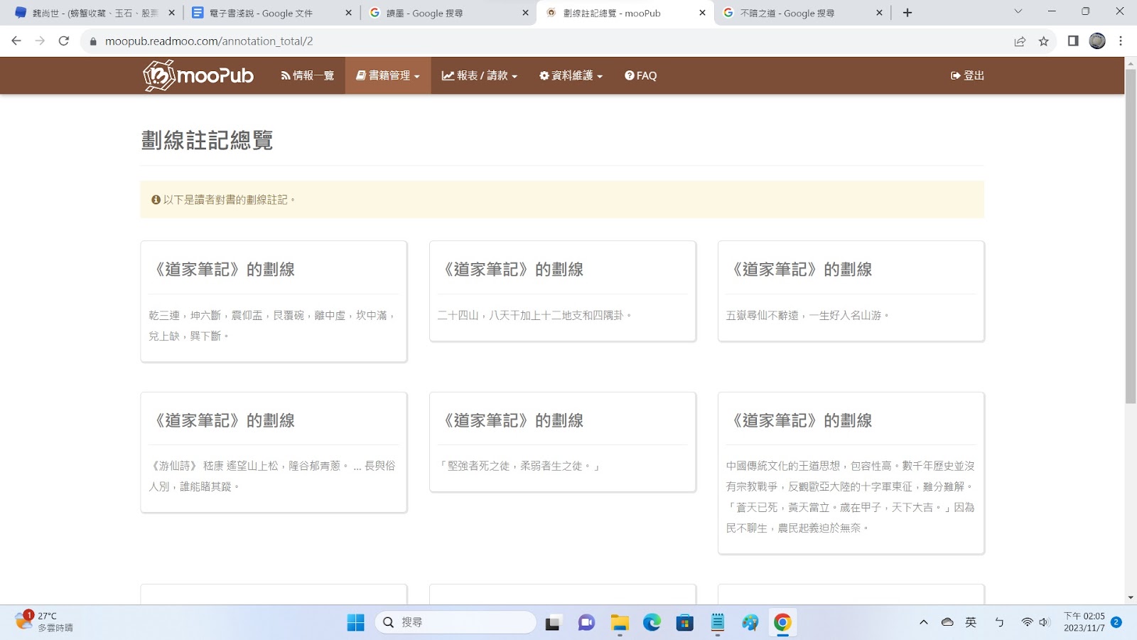
Task: Switch to 電子書淺說 Google 文件 tab
Action: pos(270,13)
